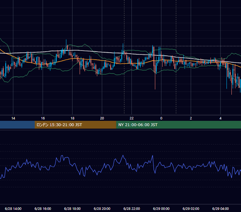The image size is (241, 212).
Task: Click the 6/29 00:00 date label
Action: click(x=161, y=208)
